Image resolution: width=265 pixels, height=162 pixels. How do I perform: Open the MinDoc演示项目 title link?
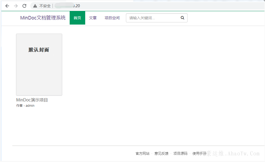coord(32,100)
